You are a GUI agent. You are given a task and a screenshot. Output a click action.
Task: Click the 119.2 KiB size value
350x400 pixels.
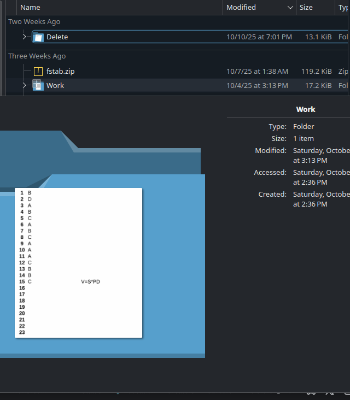317,72
